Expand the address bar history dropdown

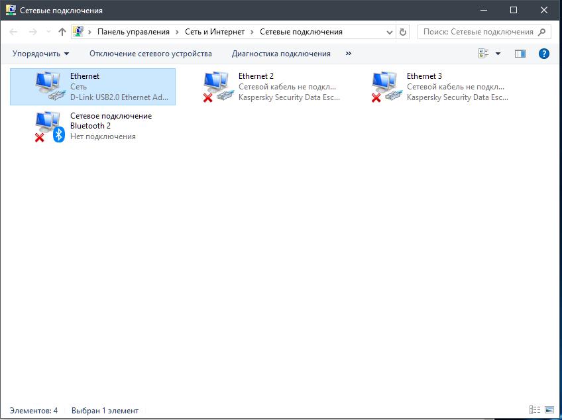click(390, 32)
